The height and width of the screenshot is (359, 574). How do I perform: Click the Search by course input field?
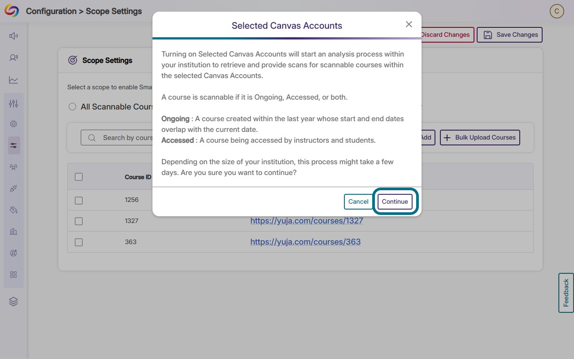pyautogui.click(x=117, y=138)
